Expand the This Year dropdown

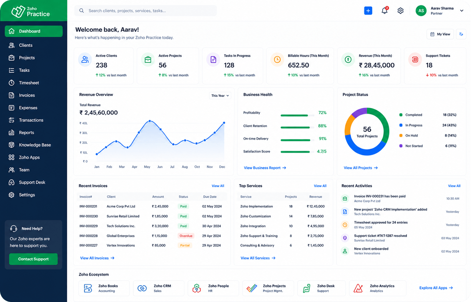(220, 96)
